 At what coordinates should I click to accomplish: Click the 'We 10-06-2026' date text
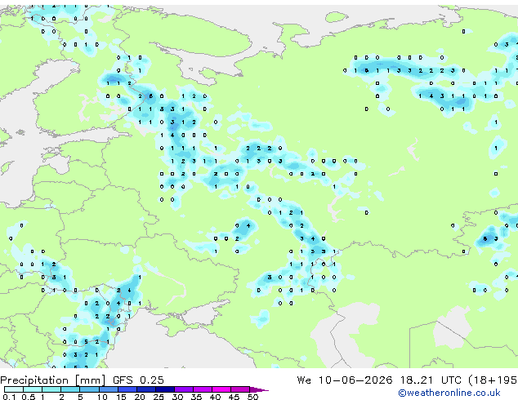tap(345, 380)
